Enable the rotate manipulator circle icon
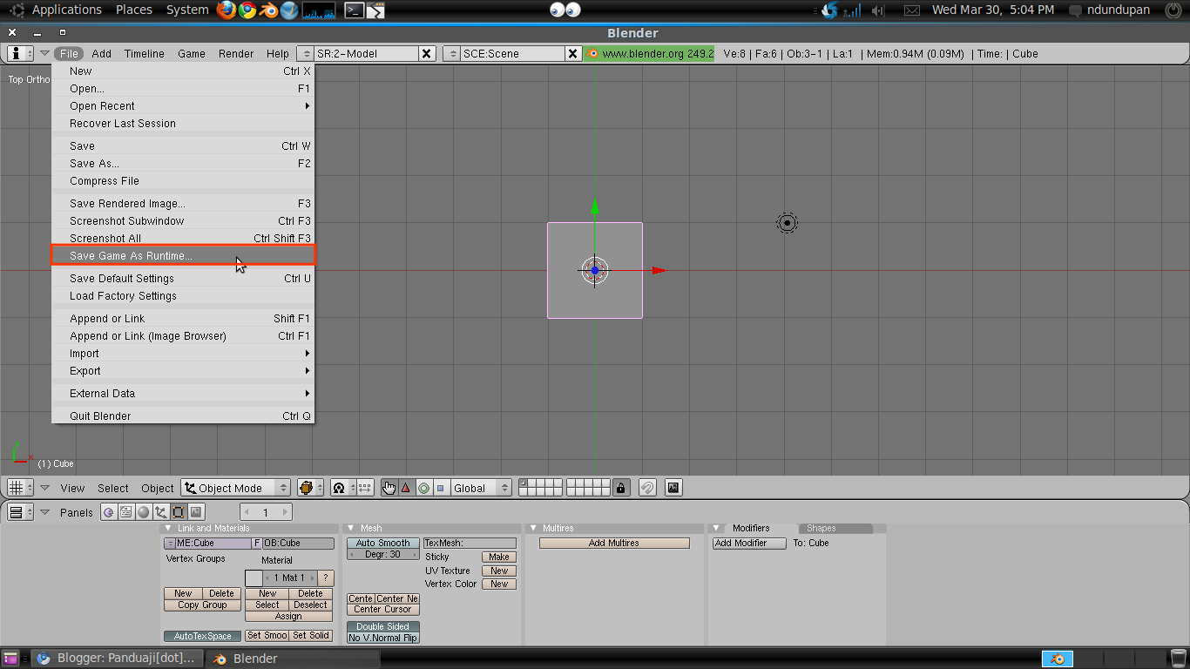The height and width of the screenshot is (669, 1190). [x=423, y=488]
